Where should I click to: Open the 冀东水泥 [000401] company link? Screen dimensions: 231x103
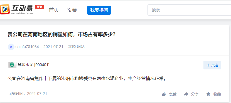33,65
